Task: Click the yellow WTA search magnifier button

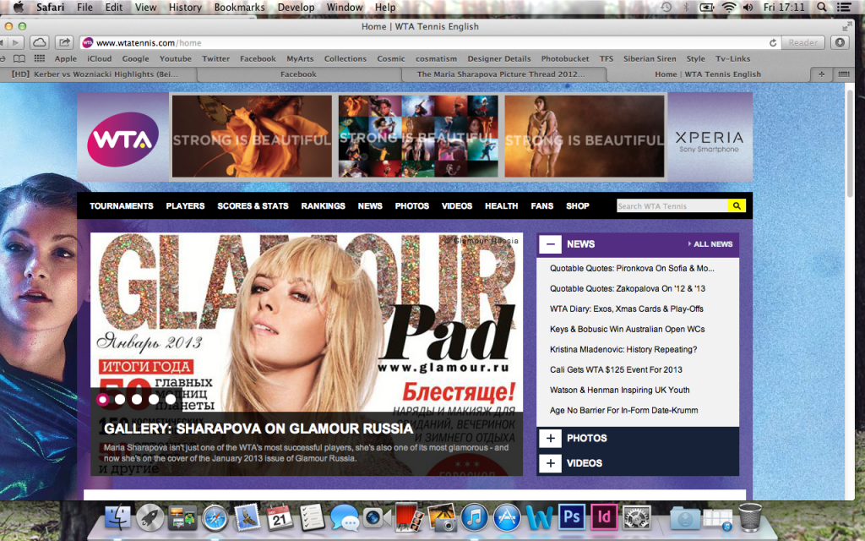Action: click(737, 206)
